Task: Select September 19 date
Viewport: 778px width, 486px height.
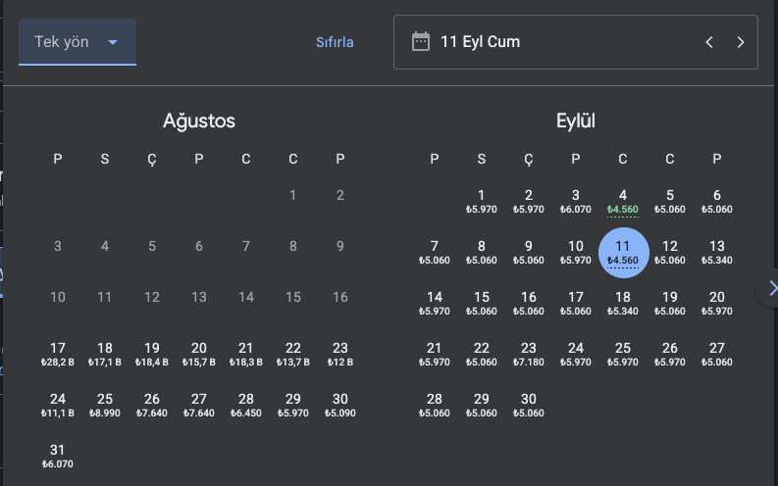Action: (670, 304)
